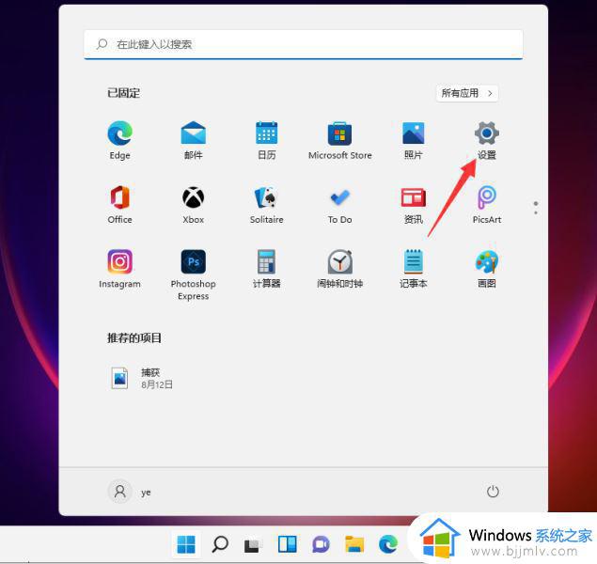Open Microsoft To Do

(x=340, y=205)
